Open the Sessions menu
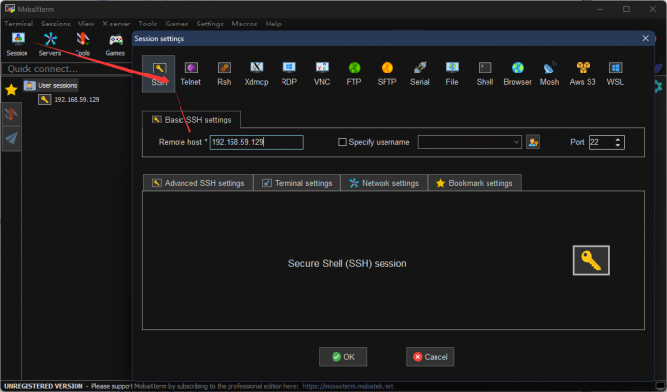Viewport: 667px width, 392px height. pos(56,24)
